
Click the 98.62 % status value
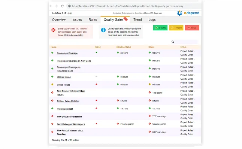click(x=156, y=61)
